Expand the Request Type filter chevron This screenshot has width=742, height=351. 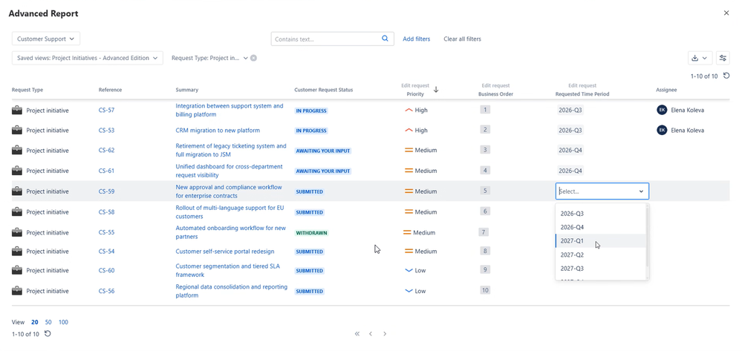[x=246, y=58]
